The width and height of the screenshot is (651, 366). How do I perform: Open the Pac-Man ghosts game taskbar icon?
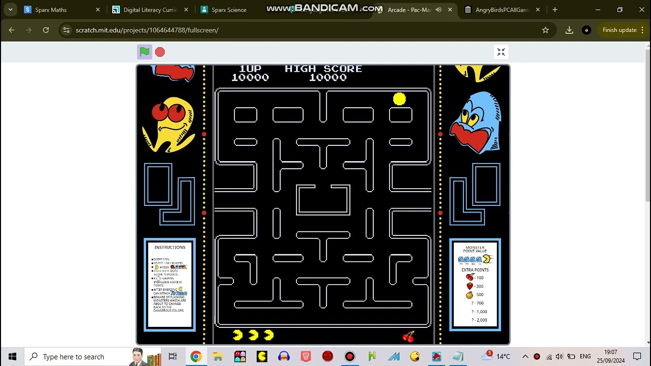pyautogui.click(x=240, y=356)
